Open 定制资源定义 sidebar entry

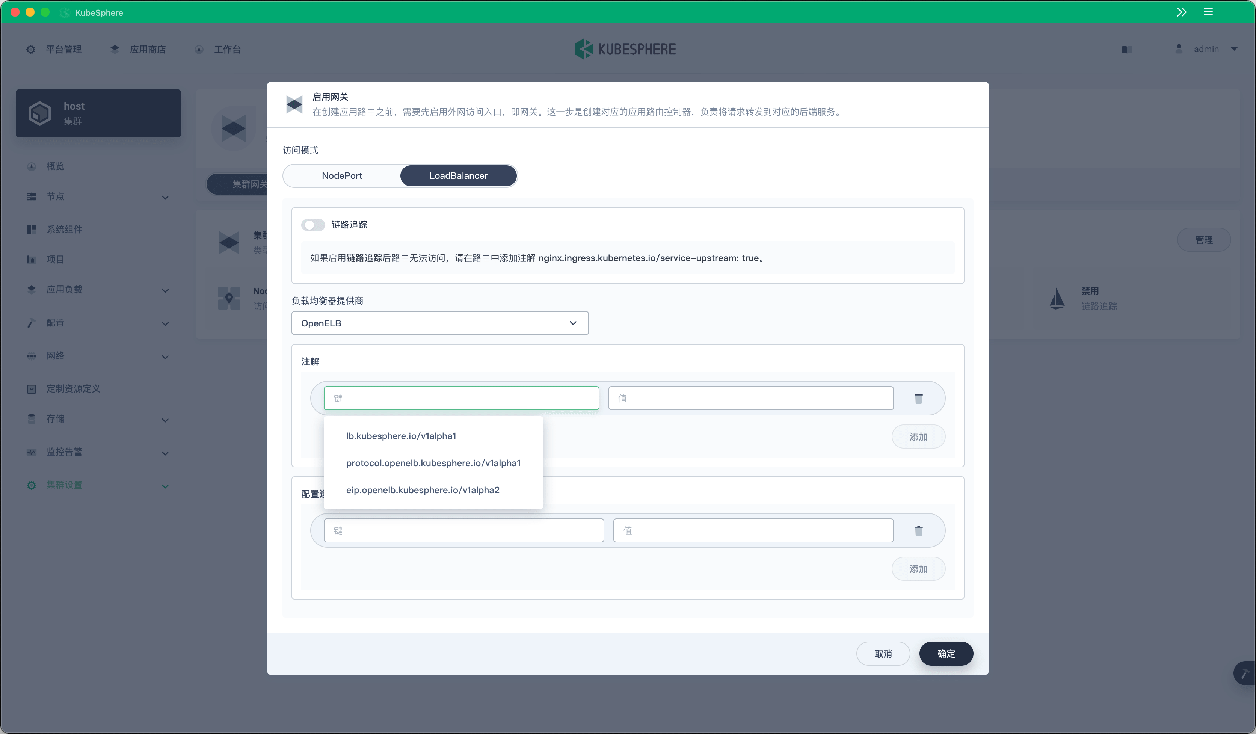[x=73, y=389]
